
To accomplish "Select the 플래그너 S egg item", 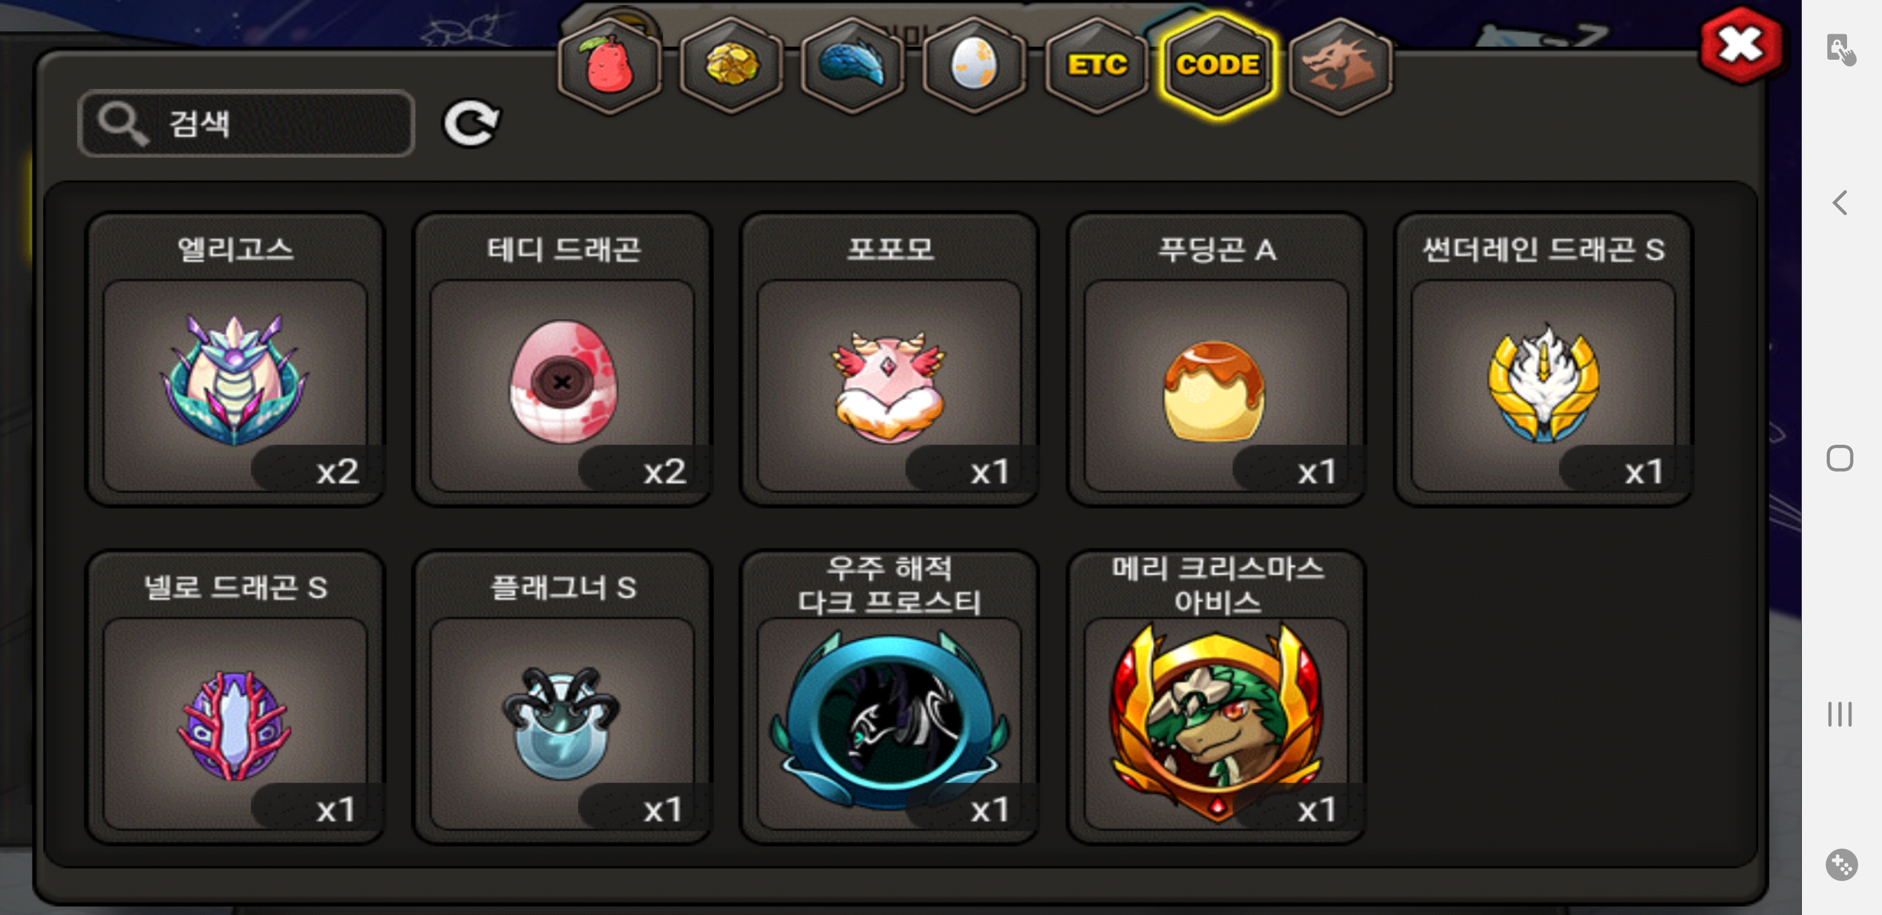I will 563,698.
